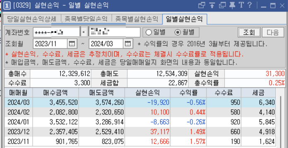The image size is (288, 148).
Task: Switch to 종목별실현손익 tab
Action: (137, 19)
